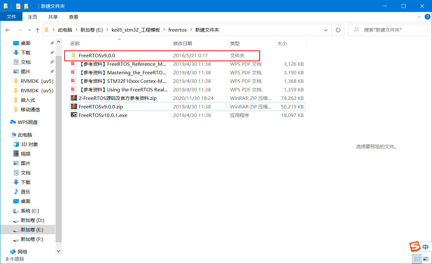This screenshot has height=264, width=432.
Task: Switch to details view layout icon
Action: tap(417, 259)
